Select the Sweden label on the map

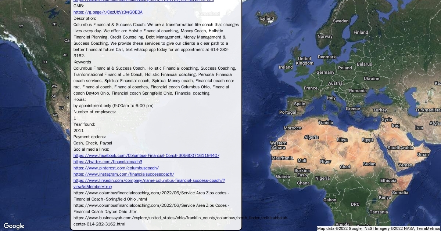pyautogui.click(x=341, y=21)
